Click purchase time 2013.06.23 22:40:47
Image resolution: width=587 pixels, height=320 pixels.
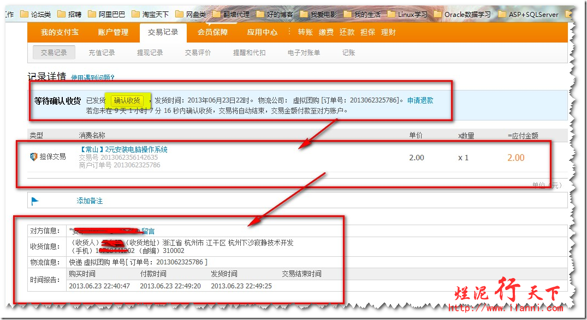coord(99,286)
